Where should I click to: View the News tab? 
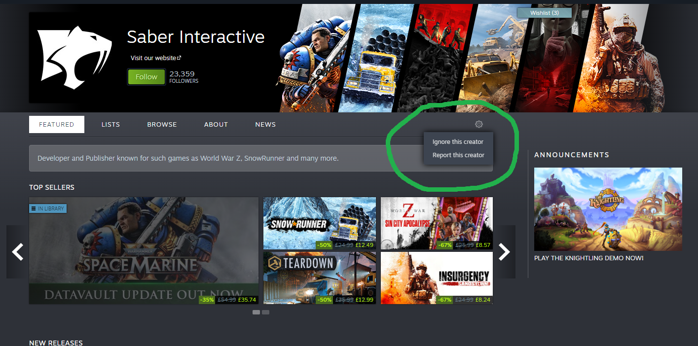pos(265,124)
